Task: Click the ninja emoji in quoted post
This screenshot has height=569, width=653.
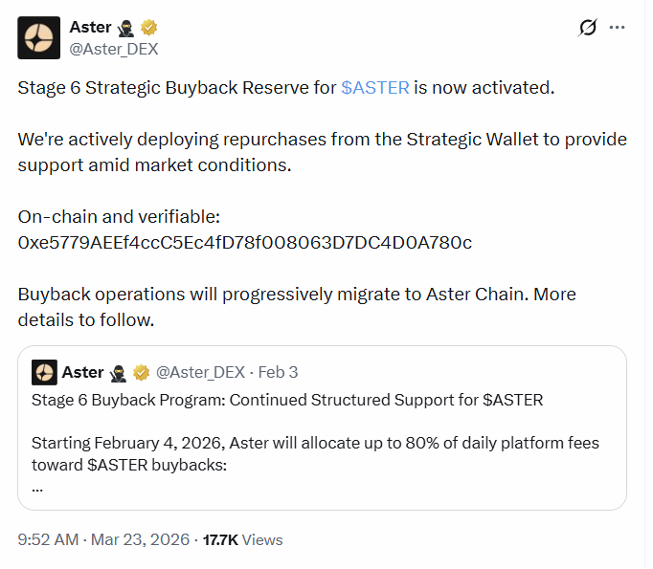Action: 120,371
